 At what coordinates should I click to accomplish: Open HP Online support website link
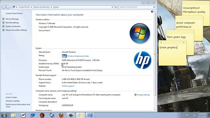[68, 86]
